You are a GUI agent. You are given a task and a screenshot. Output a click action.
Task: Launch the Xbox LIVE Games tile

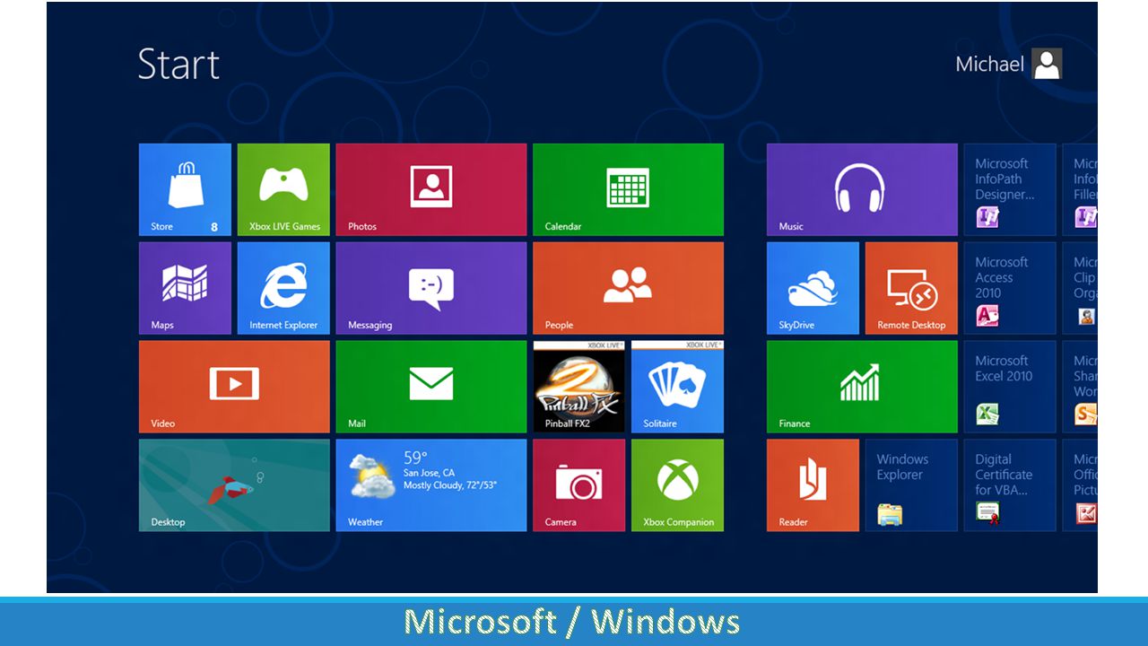283,189
